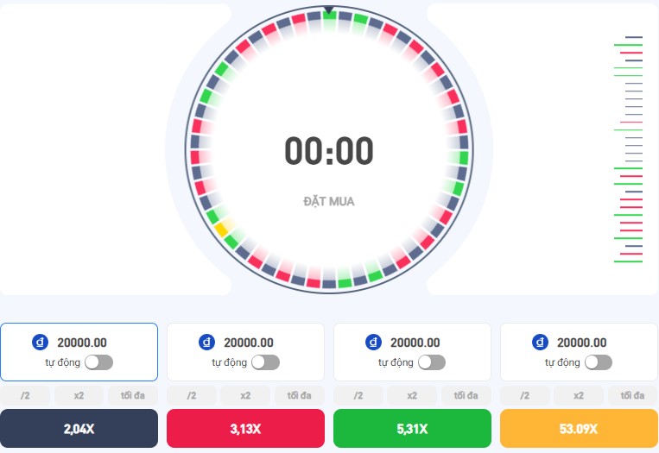Switch on tự động for the green bet

tap(432, 362)
